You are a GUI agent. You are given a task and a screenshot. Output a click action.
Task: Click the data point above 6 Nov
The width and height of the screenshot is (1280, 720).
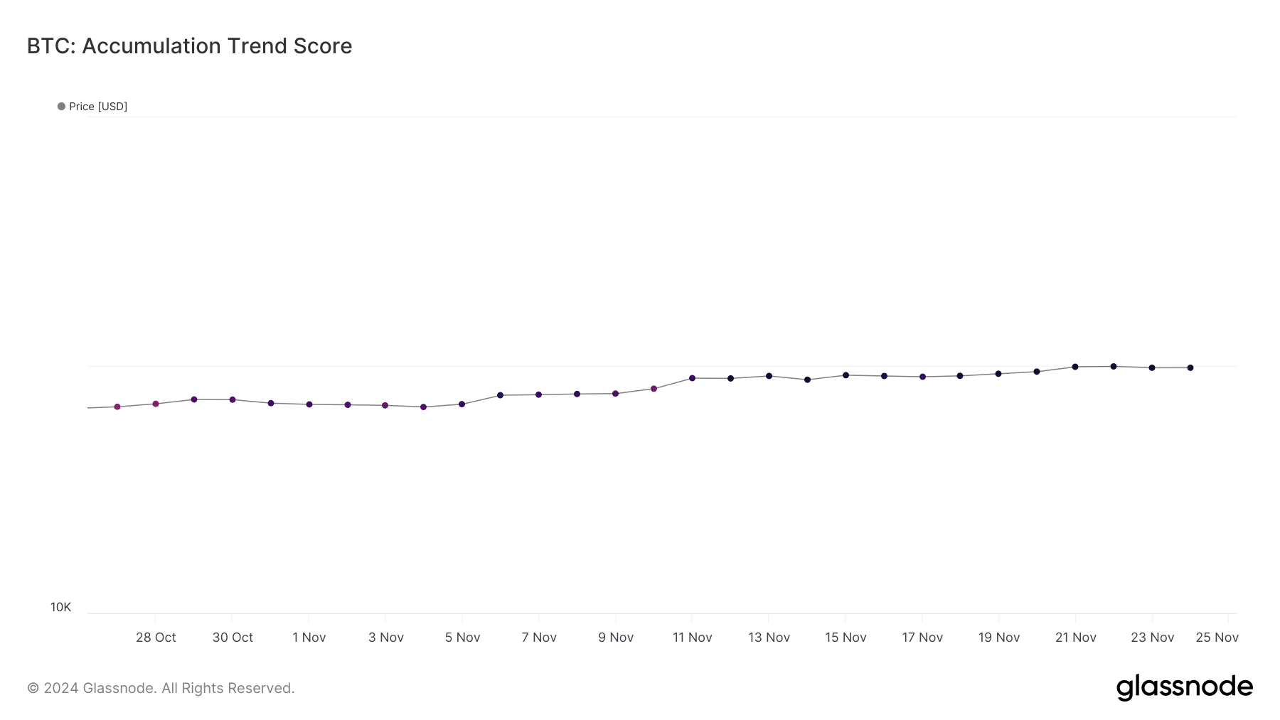(x=501, y=395)
